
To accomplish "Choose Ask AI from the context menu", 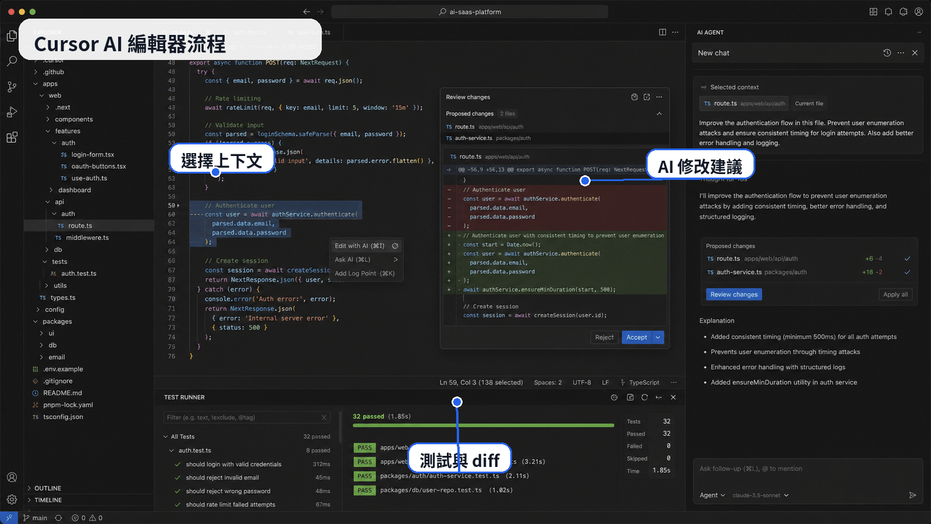I will (367, 260).
